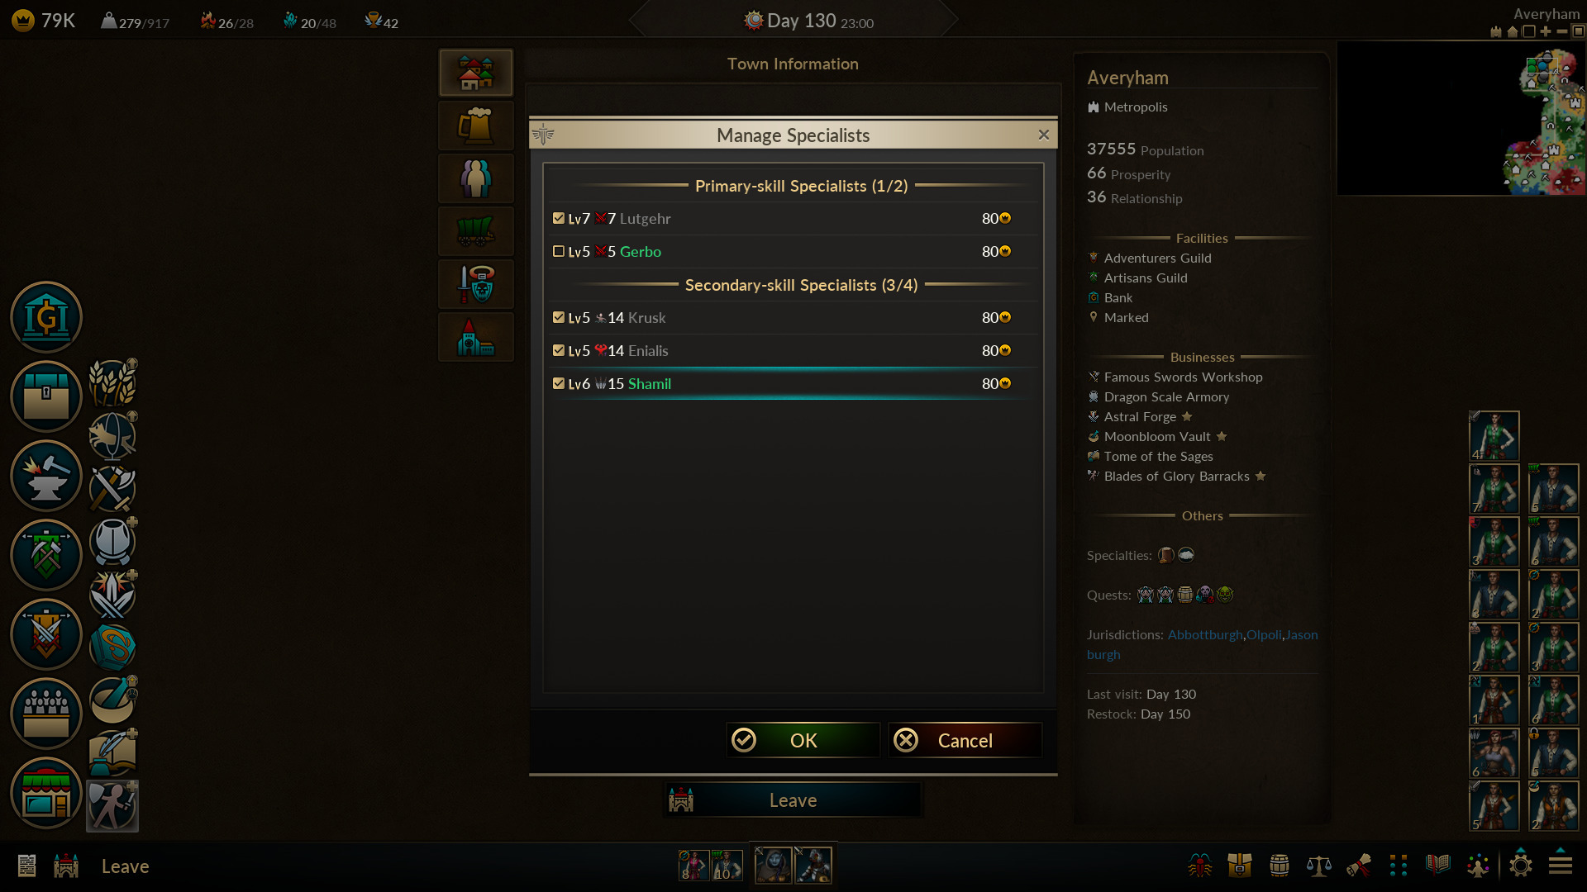Click the guild bank round icon
This screenshot has width=1587, height=892.
pyautogui.click(x=46, y=317)
